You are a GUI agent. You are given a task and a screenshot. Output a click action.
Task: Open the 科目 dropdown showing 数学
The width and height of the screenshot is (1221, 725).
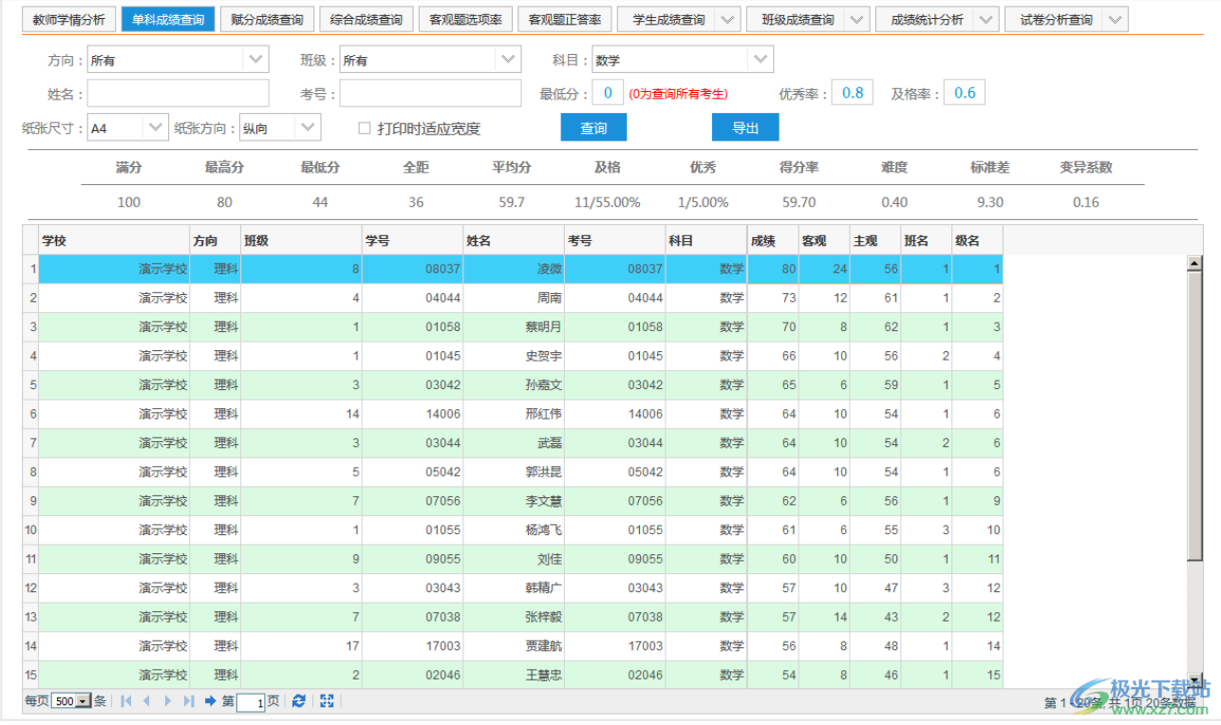761,60
